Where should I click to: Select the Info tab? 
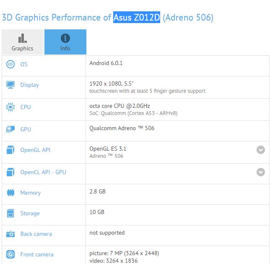[x=65, y=42]
